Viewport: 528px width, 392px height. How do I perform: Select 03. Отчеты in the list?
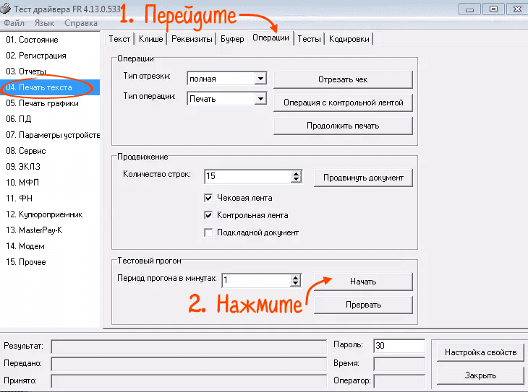[26, 71]
